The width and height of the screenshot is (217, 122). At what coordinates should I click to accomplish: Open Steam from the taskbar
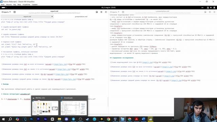[87, 119]
